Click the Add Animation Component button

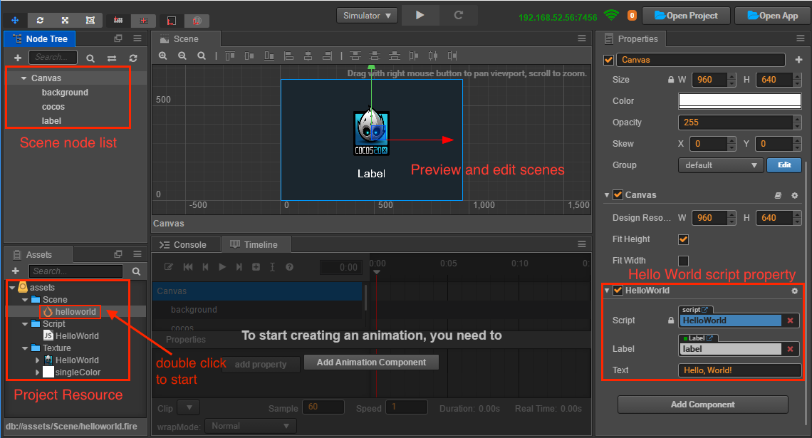(x=371, y=363)
